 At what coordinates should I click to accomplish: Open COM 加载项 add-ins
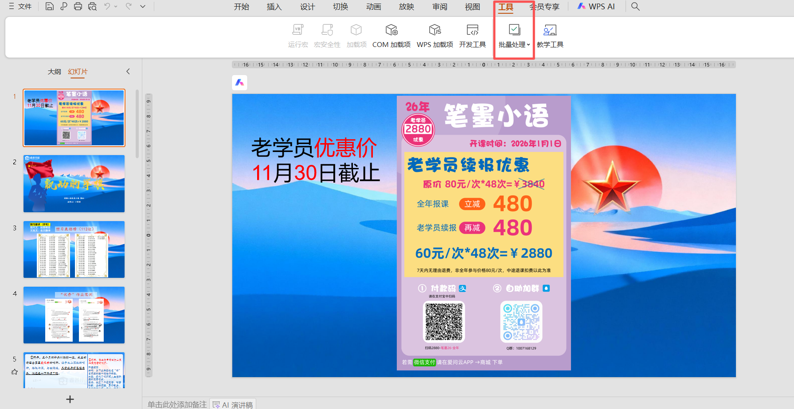pyautogui.click(x=391, y=36)
